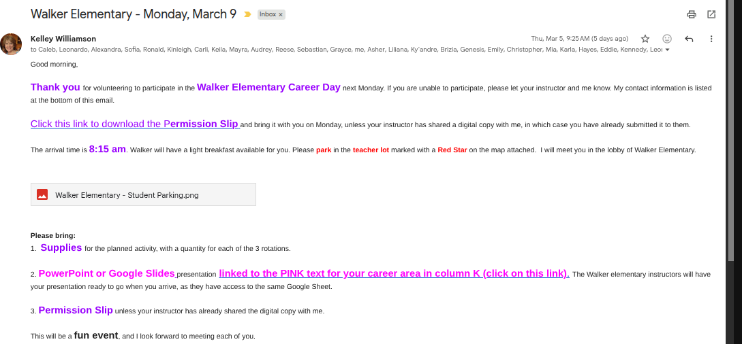Click Kelley Williamson's profile picture
This screenshot has height=344, width=742.
click(x=11, y=44)
